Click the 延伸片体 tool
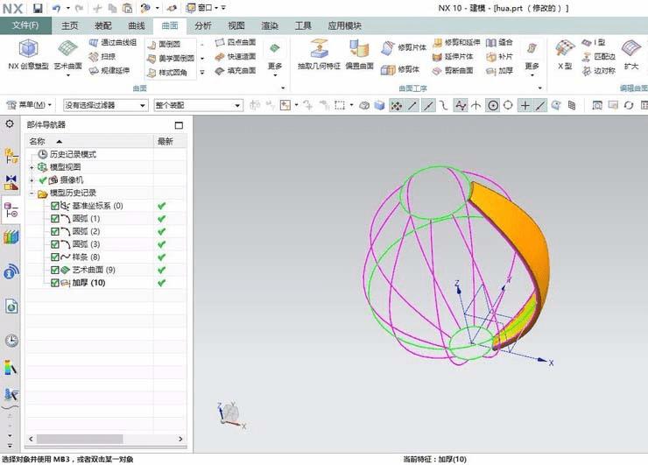The height and width of the screenshot is (465, 648). coord(453,57)
